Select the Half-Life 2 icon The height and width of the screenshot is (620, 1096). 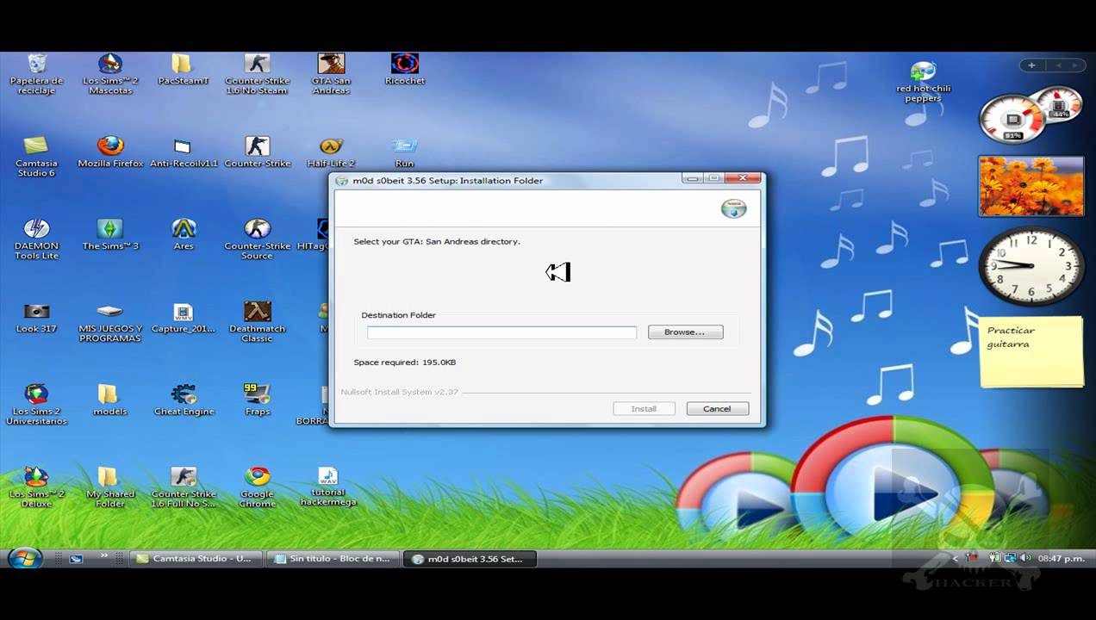coord(331,152)
